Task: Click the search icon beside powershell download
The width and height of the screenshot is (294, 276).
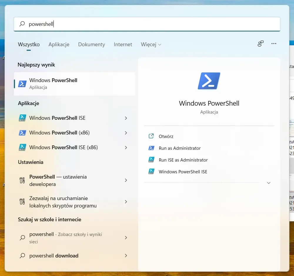Action: (22, 255)
